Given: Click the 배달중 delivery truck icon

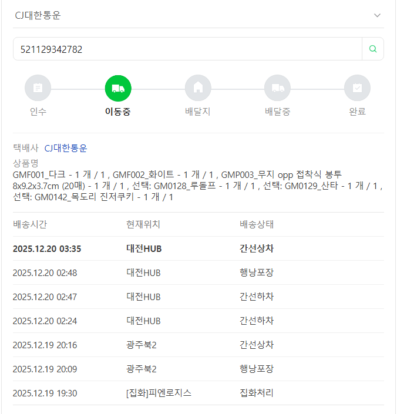Looking at the screenshot, I should 278,88.
